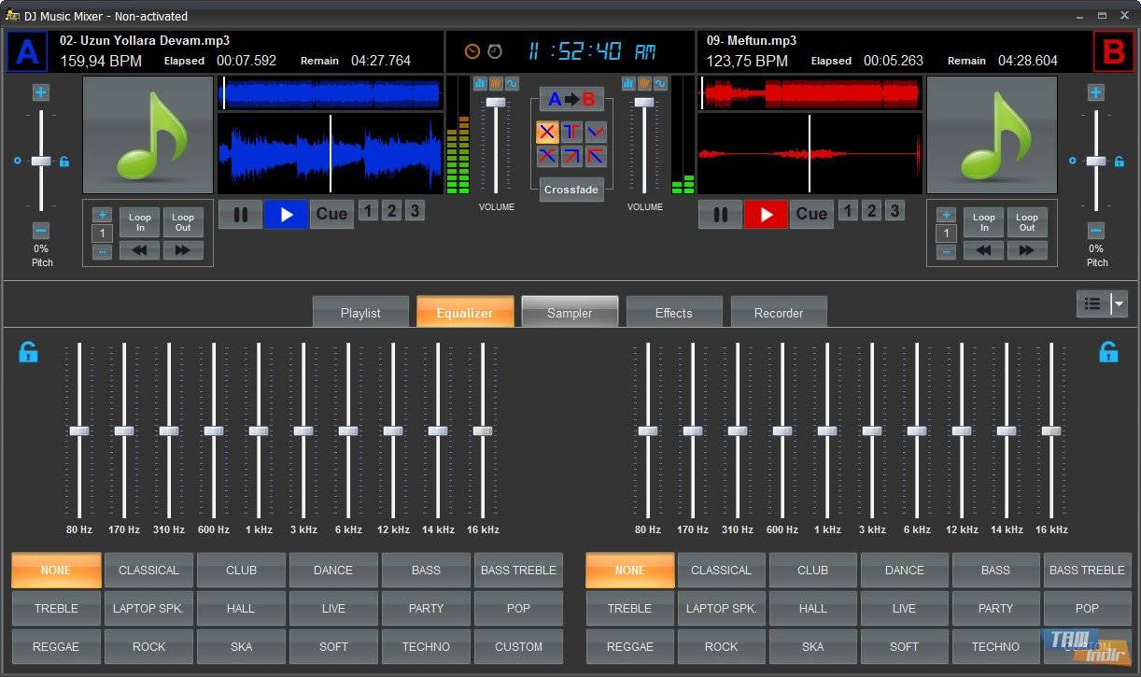The image size is (1141, 677).
Task: Click deck A's 1 kHz equalizer slider handle
Action: tap(259, 430)
